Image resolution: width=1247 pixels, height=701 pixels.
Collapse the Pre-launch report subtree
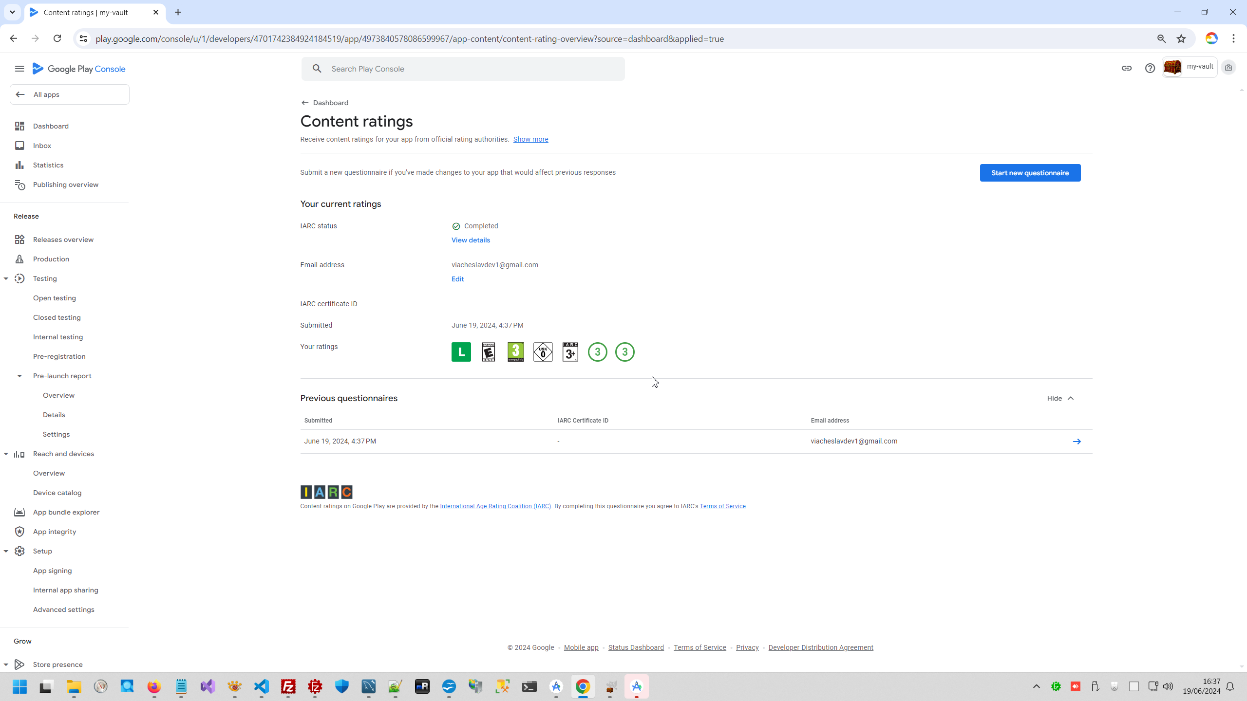click(19, 376)
